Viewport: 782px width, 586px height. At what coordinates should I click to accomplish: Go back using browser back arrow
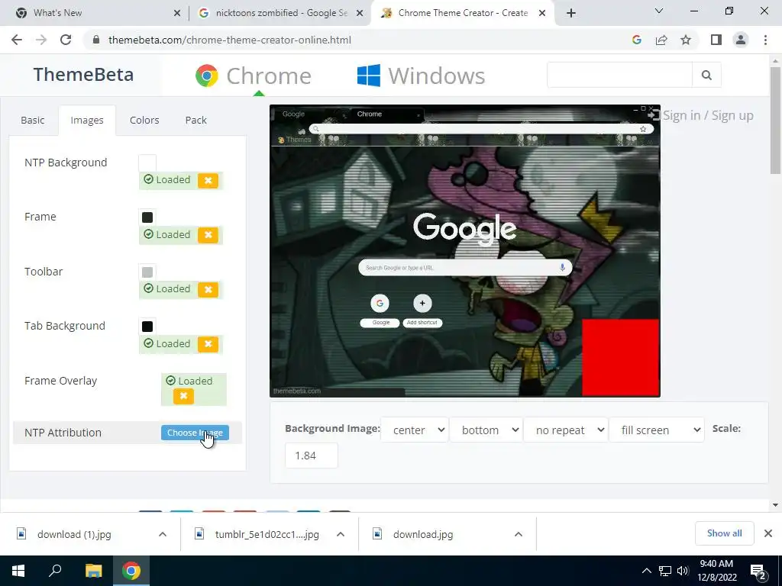click(x=17, y=40)
